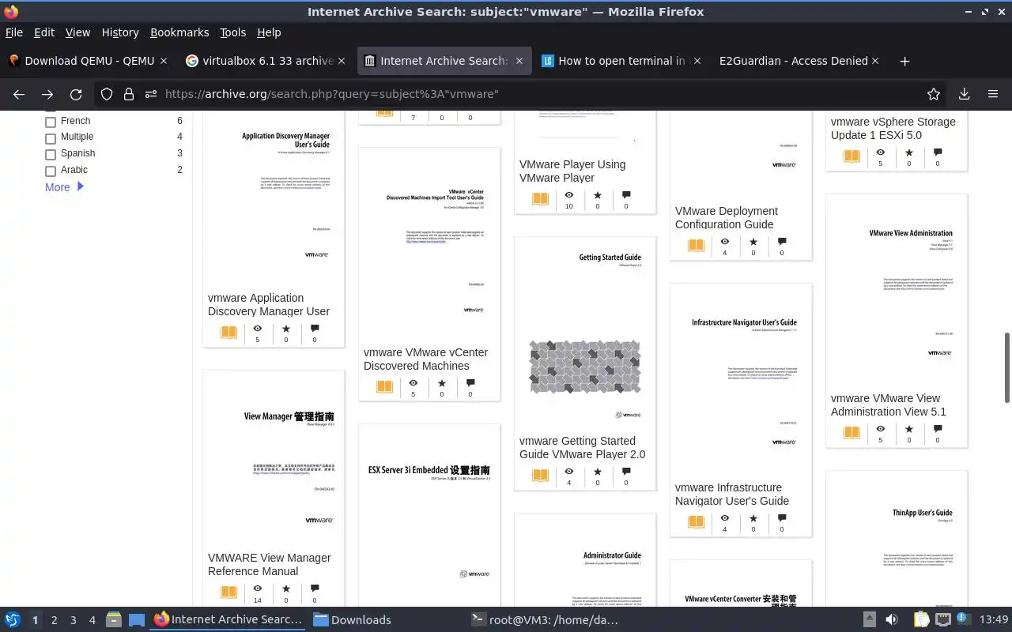Reload the current page
Screen dimensions: 1012x632
(x=76, y=94)
